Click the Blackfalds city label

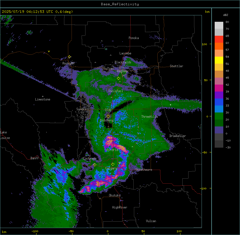(x=123, y=62)
